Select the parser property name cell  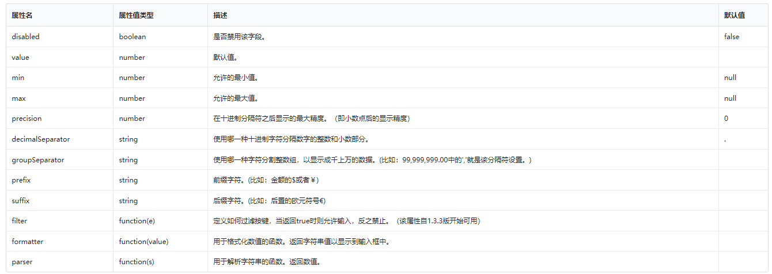[x=21, y=261]
